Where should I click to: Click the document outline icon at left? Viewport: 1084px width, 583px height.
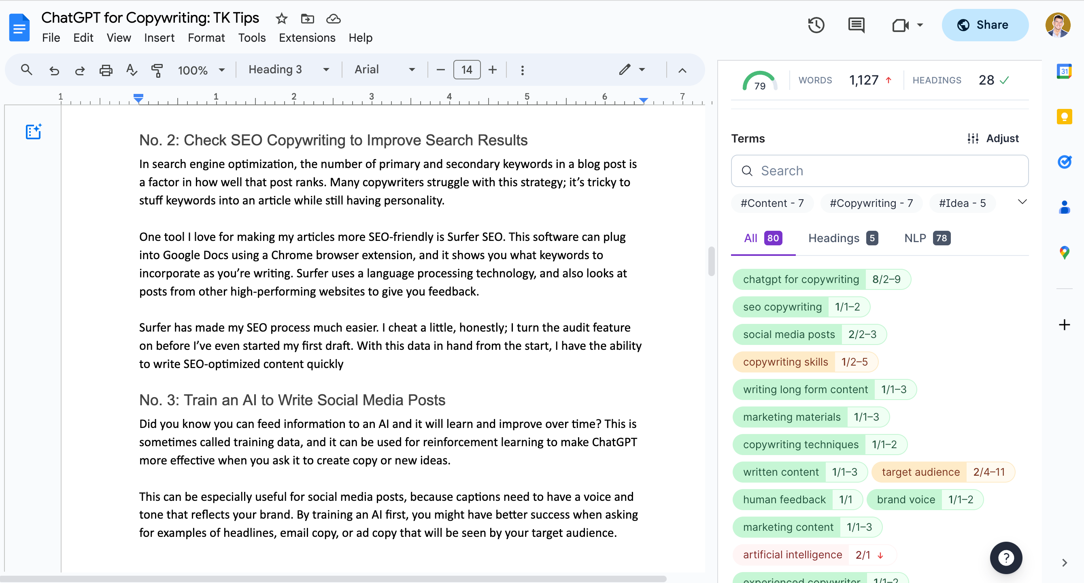point(33,132)
